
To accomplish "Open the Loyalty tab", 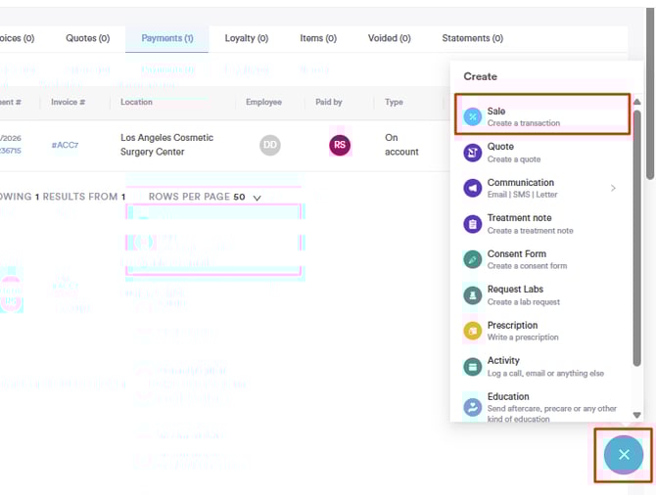I will click(x=246, y=38).
